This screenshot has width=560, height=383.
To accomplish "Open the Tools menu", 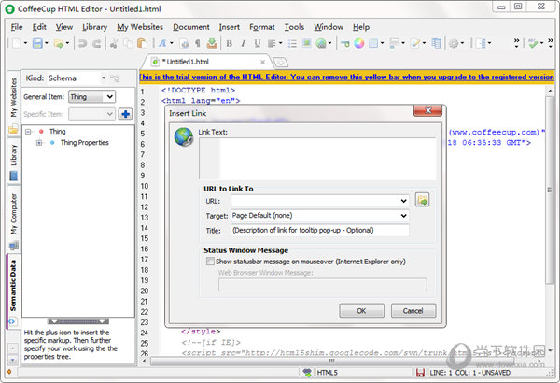I will tap(294, 27).
